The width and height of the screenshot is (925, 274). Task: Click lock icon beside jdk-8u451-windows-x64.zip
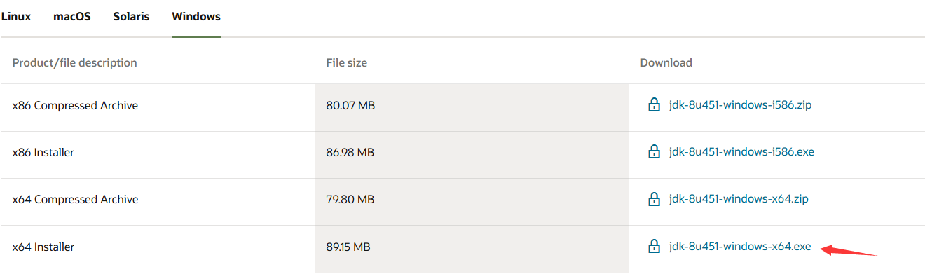[654, 199]
